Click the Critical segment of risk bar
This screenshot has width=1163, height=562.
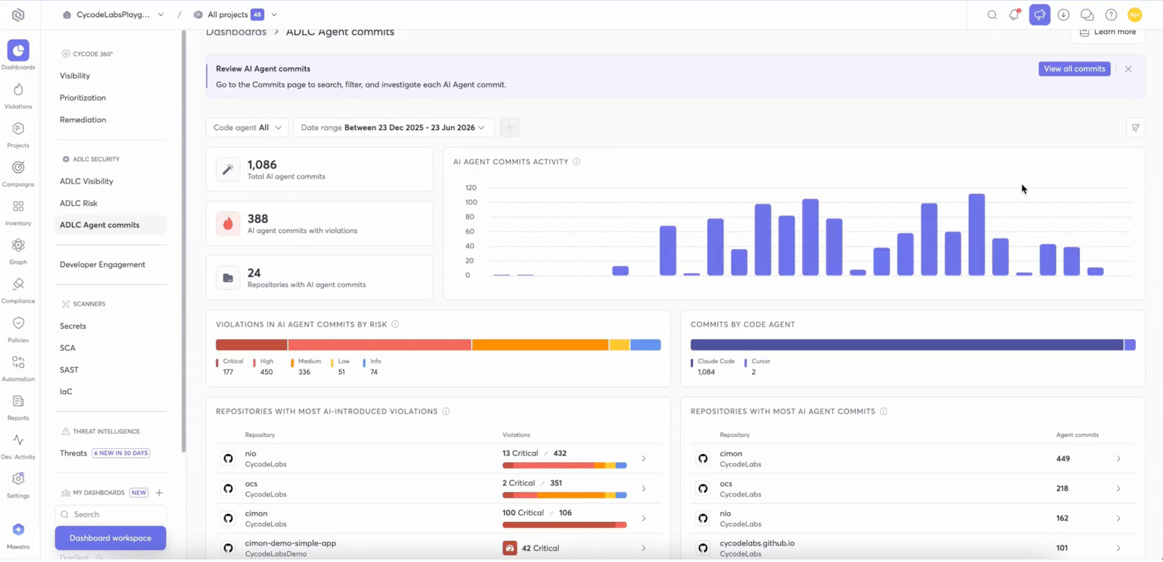click(x=252, y=345)
